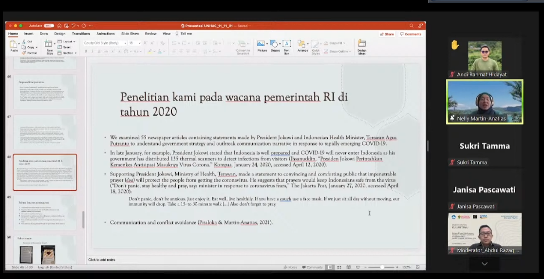
Task: Click the Redo icon in the title bar
Action: pos(84,26)
